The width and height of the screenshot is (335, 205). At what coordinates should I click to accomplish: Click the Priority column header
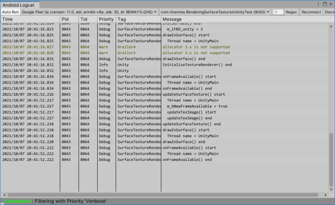coord(107,19)
